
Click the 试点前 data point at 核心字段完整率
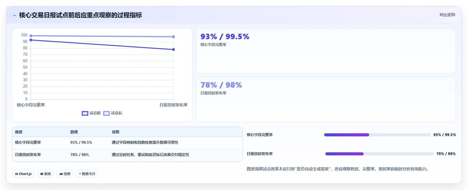click(x=31, y=40)
